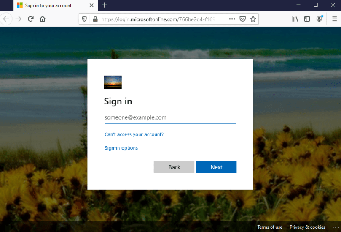Open the Firefox account icon

pos(320,19)
